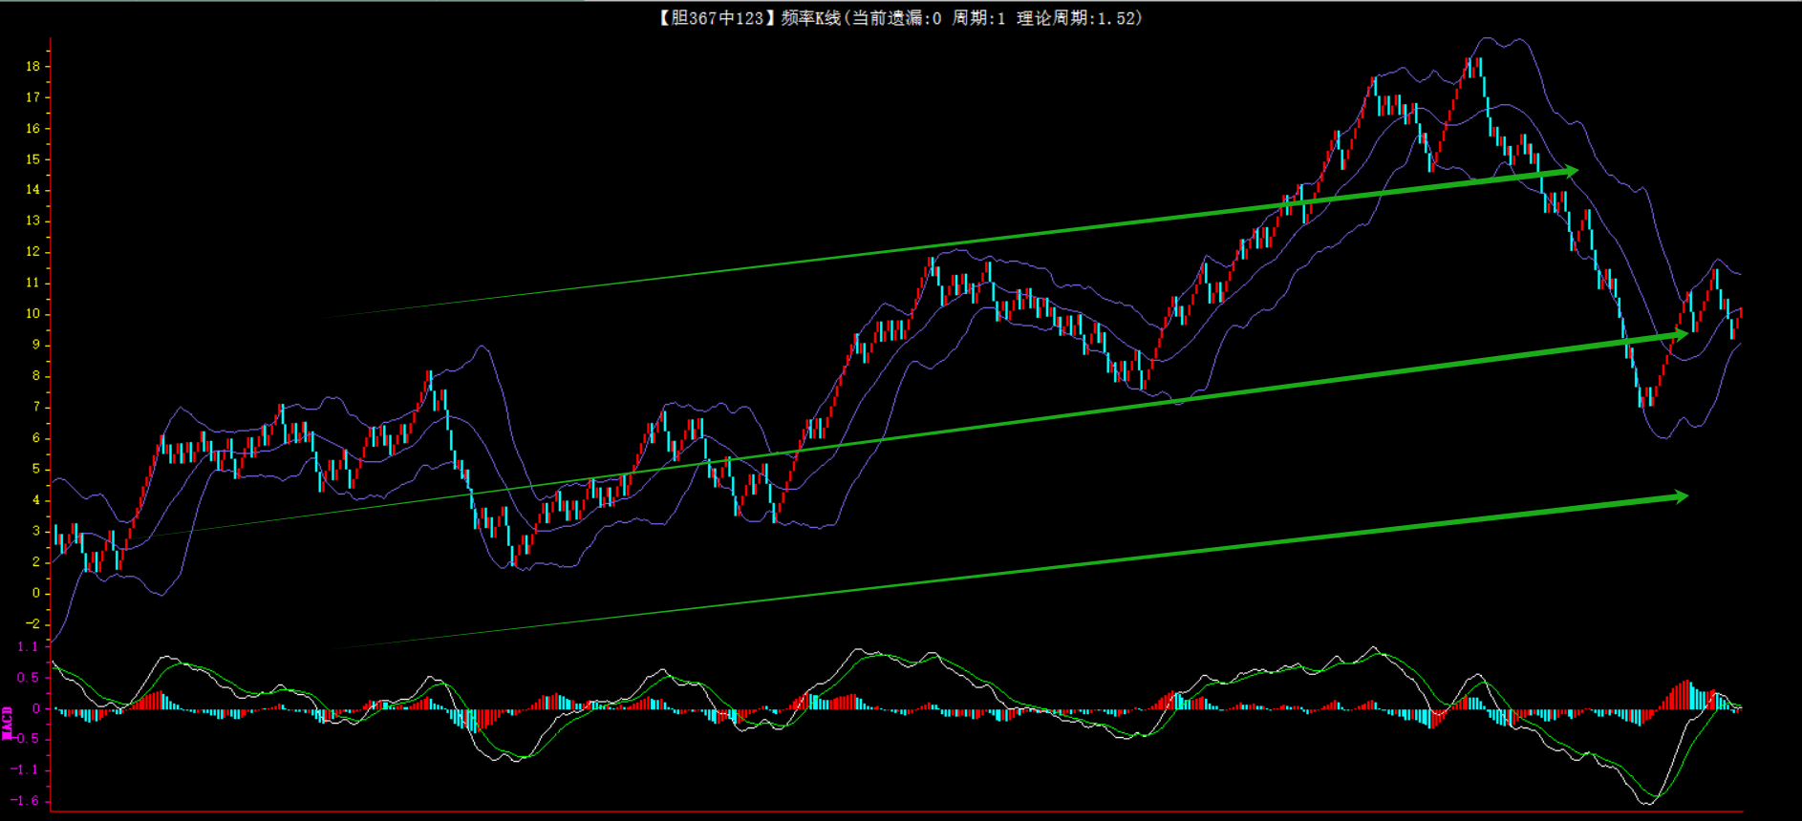
Task: Click the 0.5 label on MACD axis
Action: (29, 677)
